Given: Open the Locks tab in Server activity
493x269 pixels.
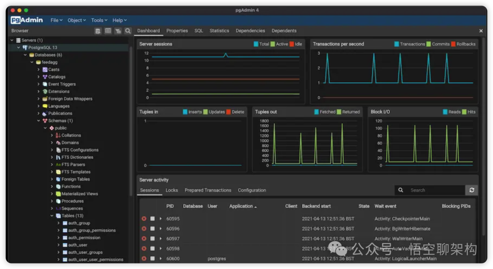Looking at the screenshot, I should coord(172,190).
